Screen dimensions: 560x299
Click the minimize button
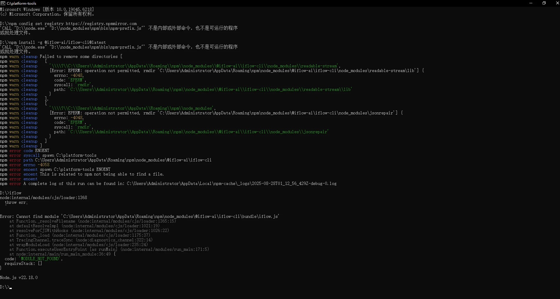(x=531, y=3)
